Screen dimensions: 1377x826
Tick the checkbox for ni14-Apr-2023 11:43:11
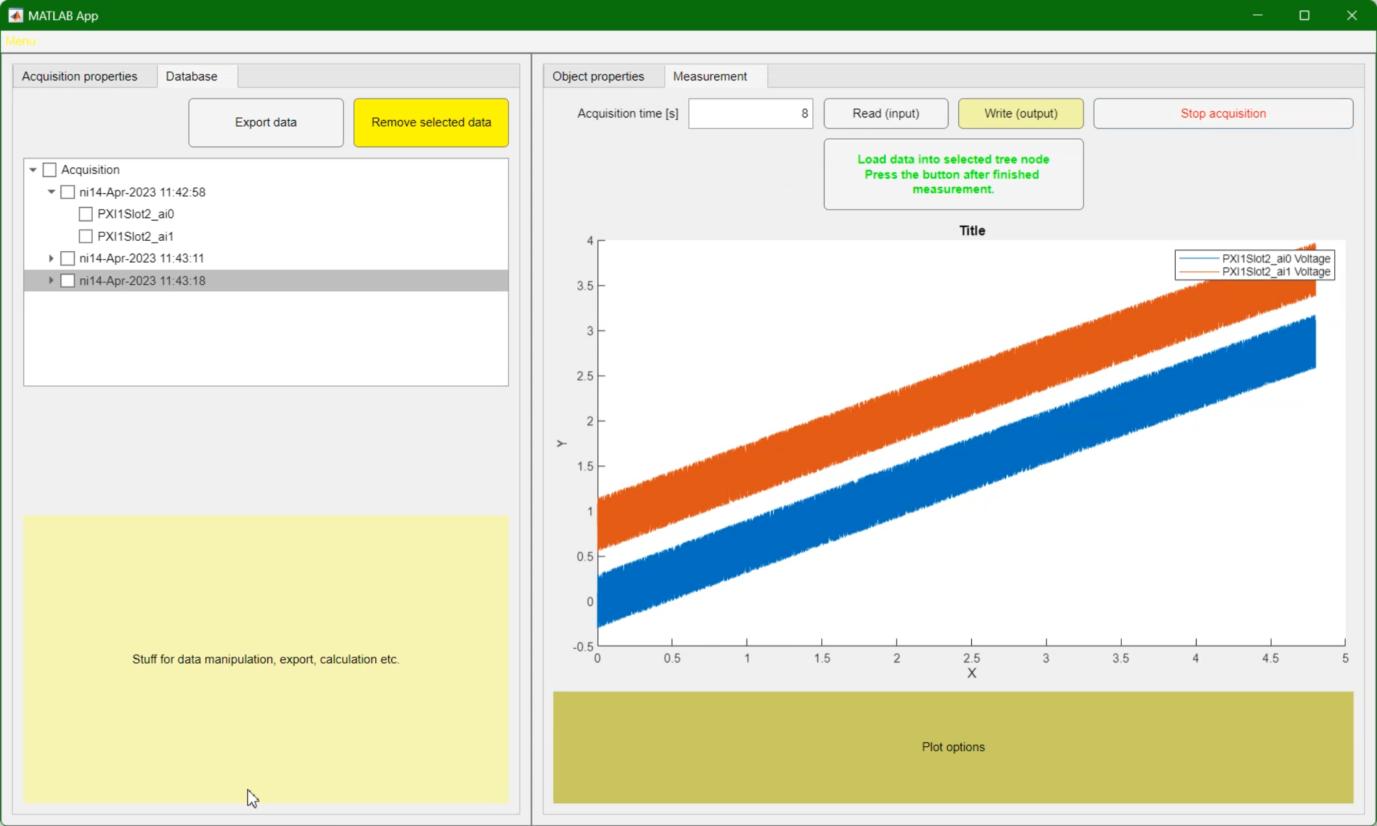pyautogui.click(x=68, y=258)
